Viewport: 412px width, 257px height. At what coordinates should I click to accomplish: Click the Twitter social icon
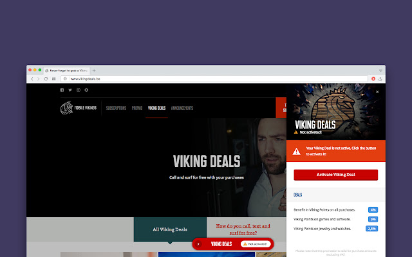[x=70, y=90]
